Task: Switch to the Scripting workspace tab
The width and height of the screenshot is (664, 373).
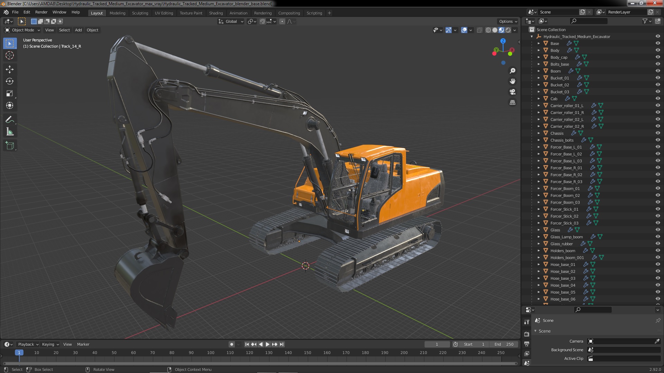Action: click(x=314, y=13)
